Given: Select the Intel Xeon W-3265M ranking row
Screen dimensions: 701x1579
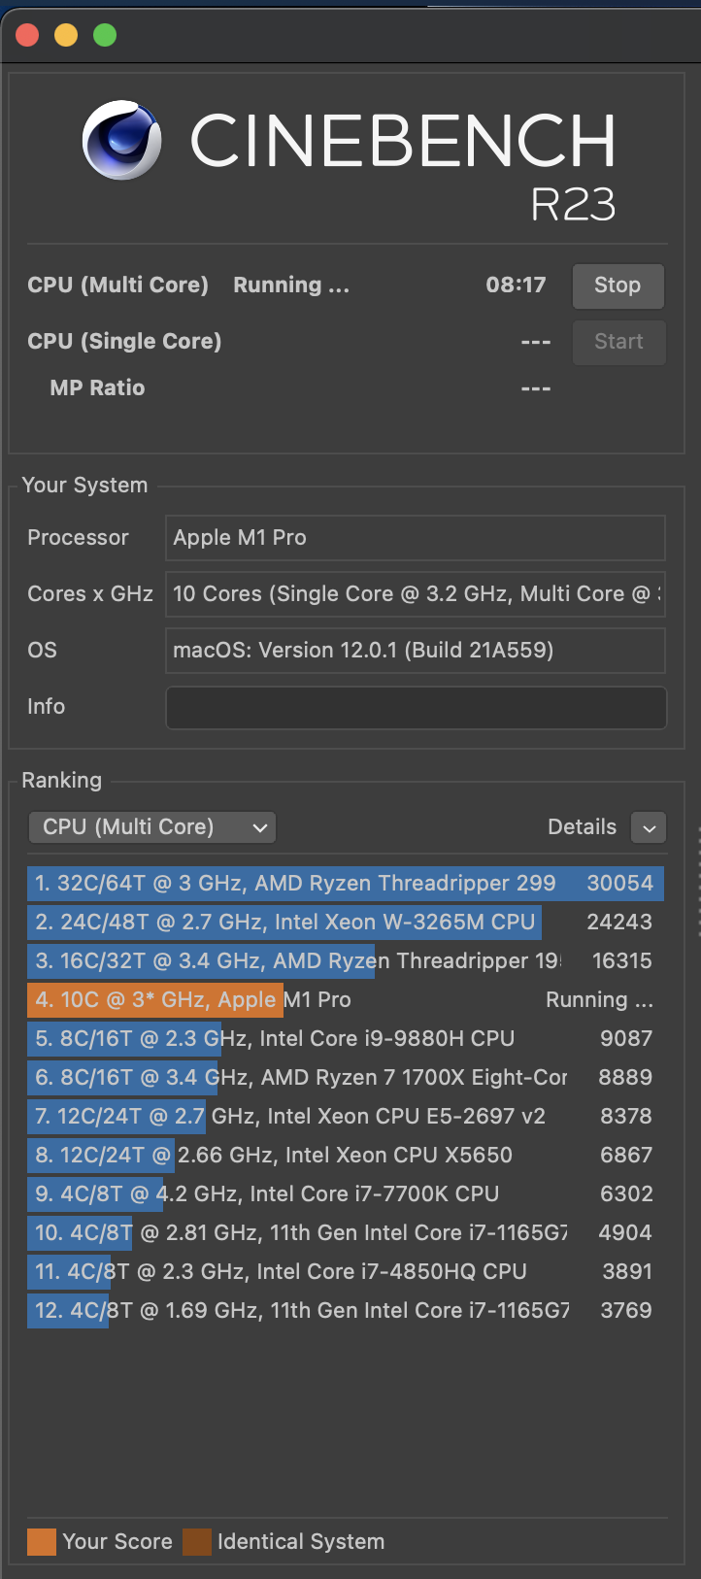Looking at the screenshot, I should (345, 923).
